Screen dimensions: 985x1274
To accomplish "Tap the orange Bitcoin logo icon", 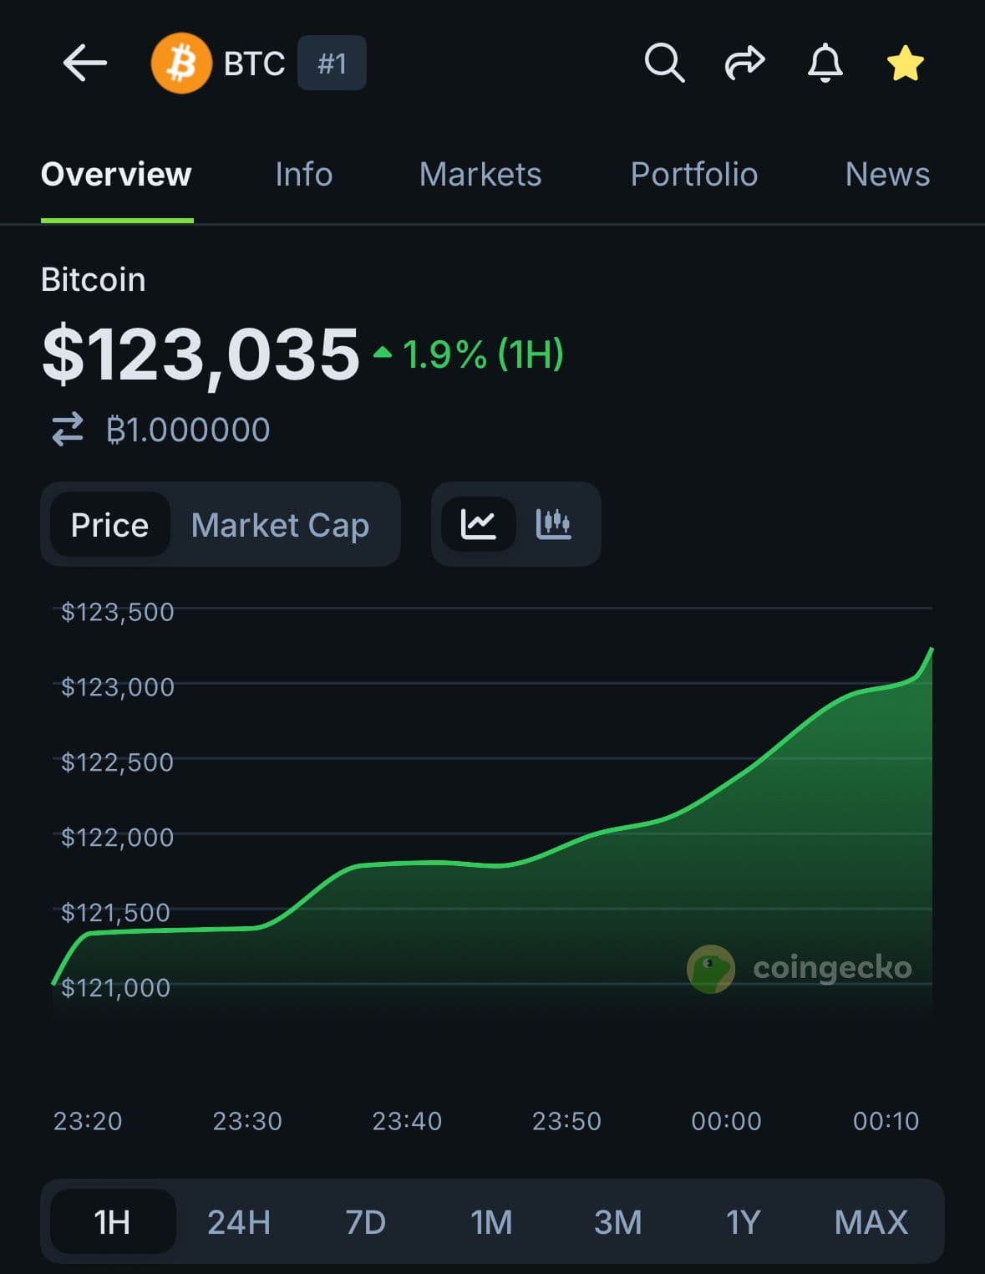I will 180,63.
